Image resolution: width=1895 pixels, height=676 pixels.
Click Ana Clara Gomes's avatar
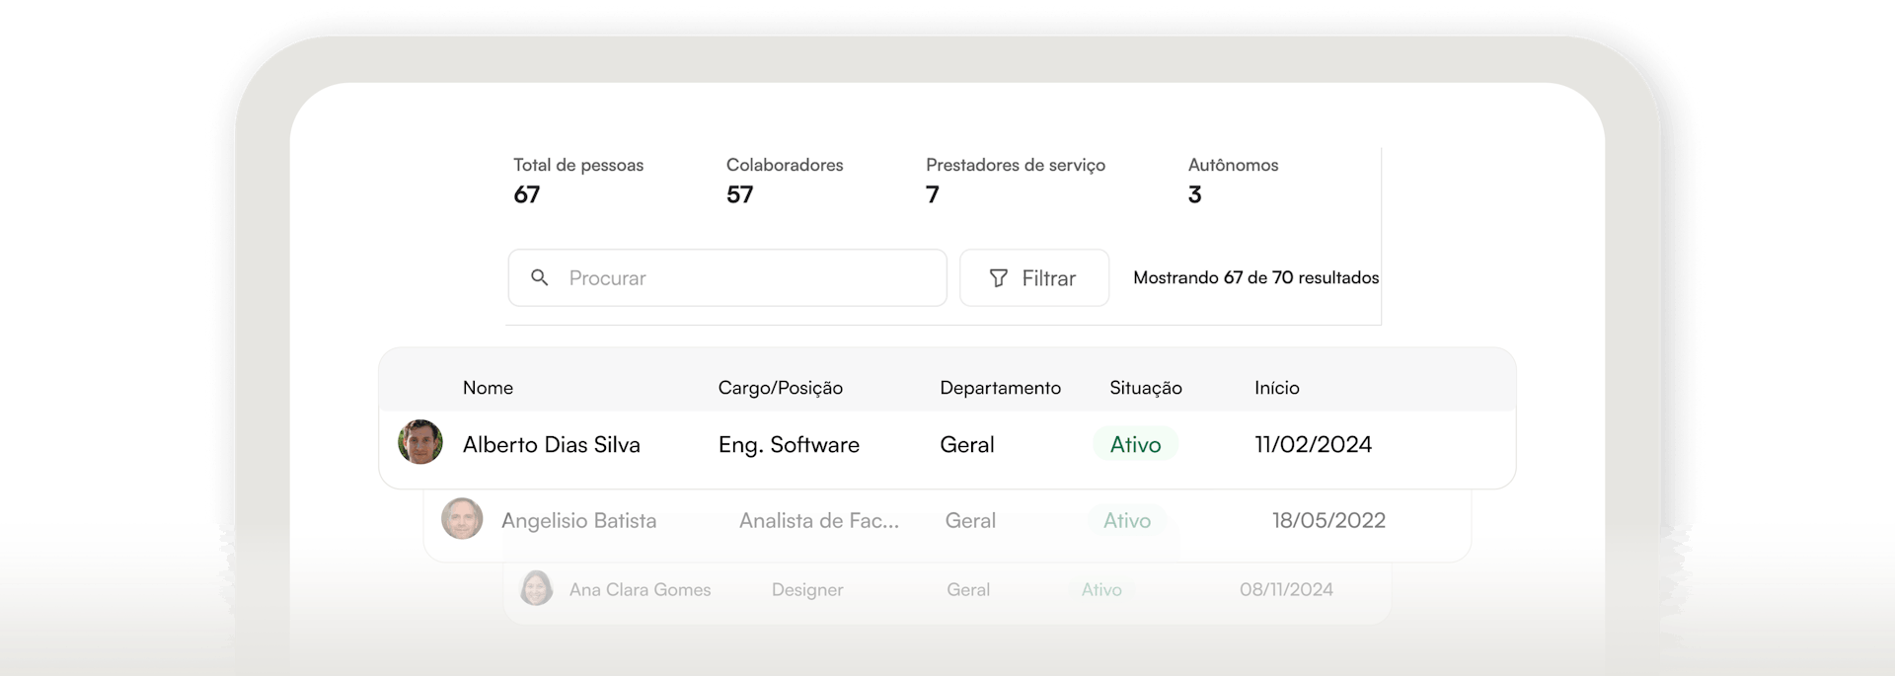536,588
